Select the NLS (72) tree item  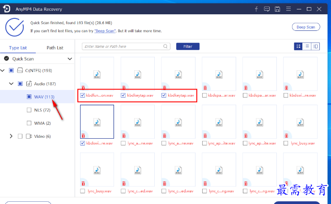tap(42, 110)
